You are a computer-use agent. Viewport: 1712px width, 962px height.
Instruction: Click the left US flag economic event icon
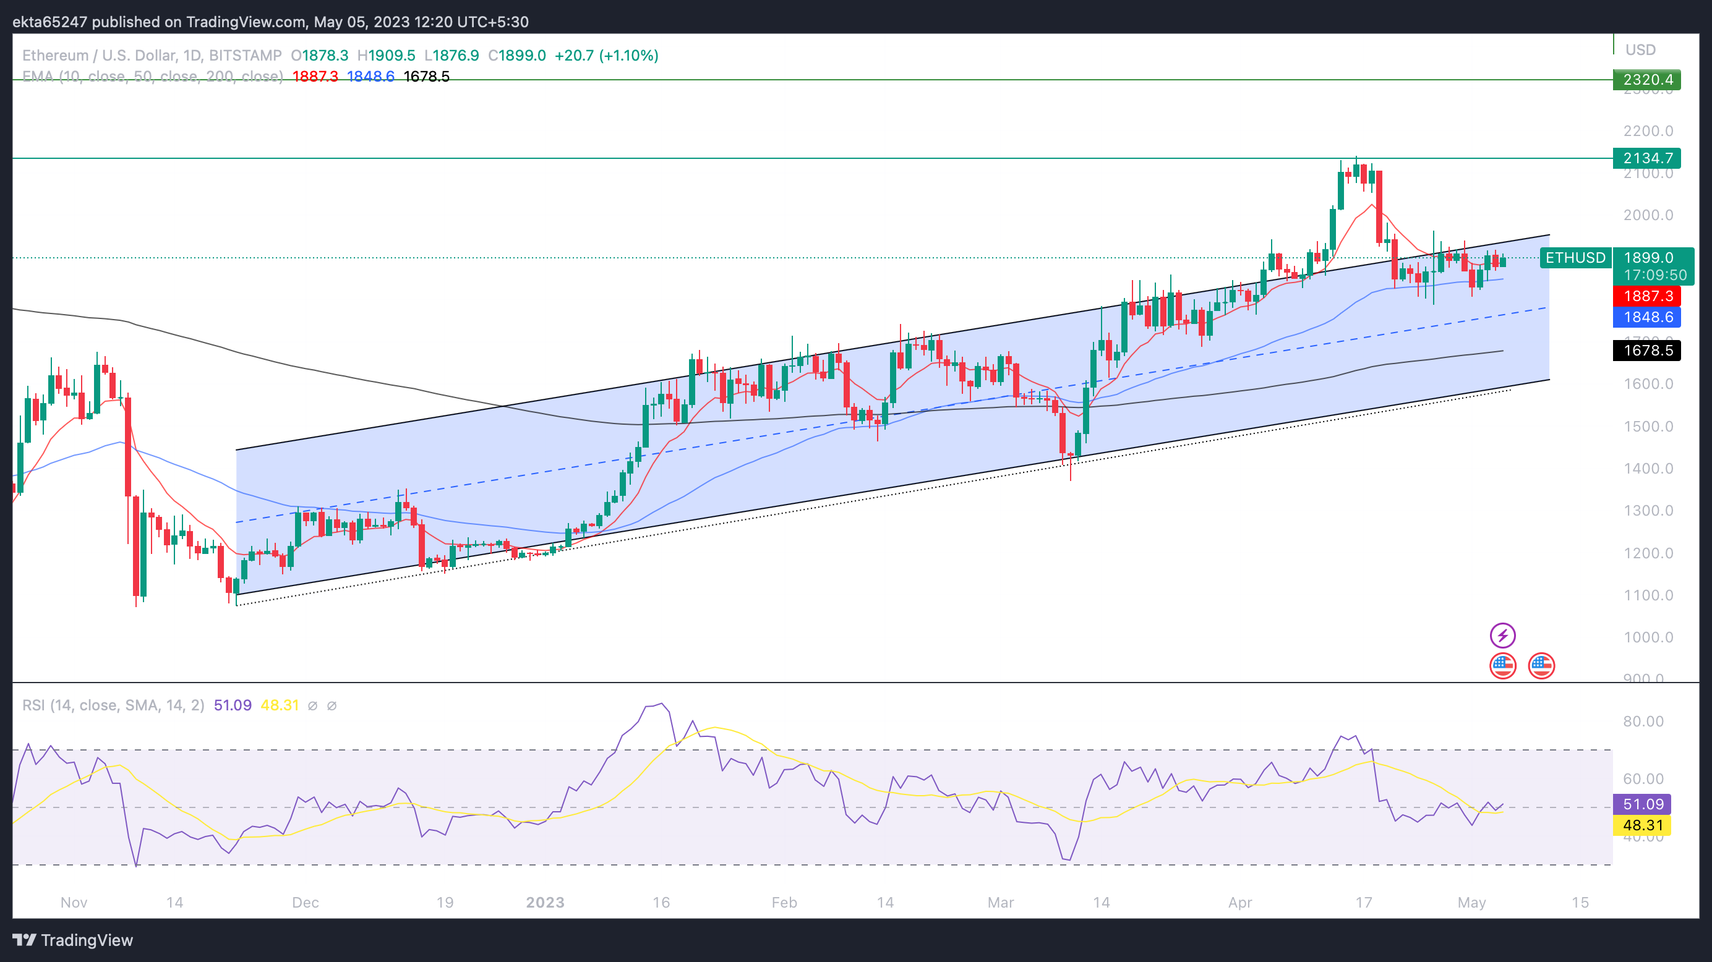[x=1503, y=666]
